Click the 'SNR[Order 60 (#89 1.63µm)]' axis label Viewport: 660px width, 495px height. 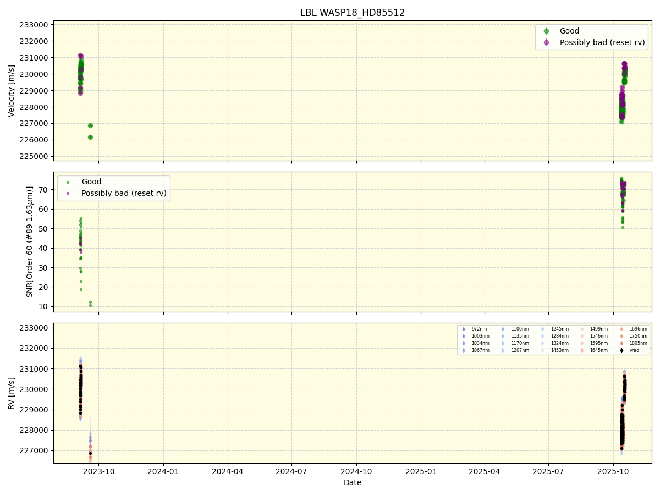[29, 241]
